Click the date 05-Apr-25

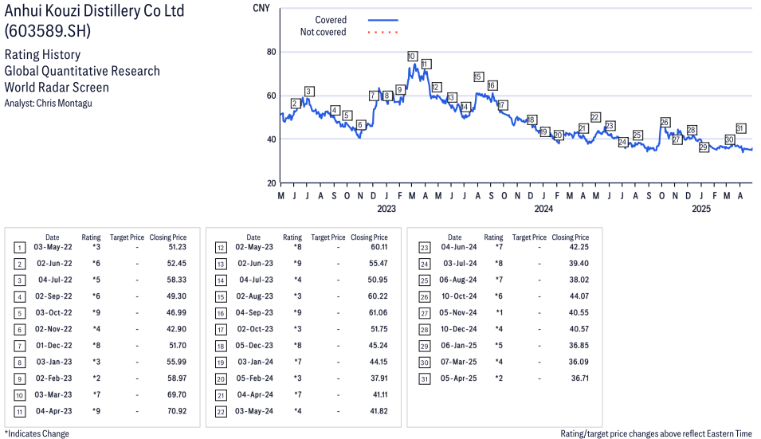coord(459,378)
